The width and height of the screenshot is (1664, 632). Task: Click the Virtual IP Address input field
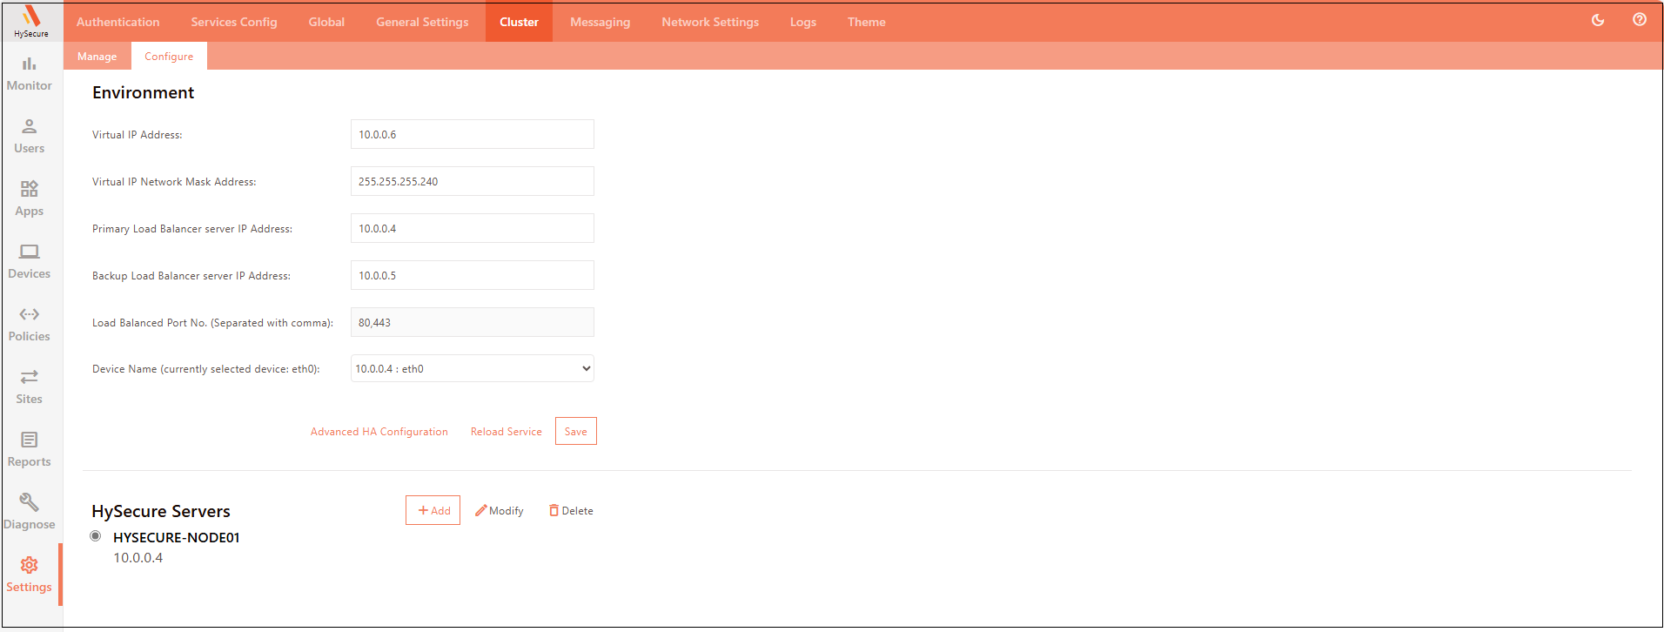473,134
